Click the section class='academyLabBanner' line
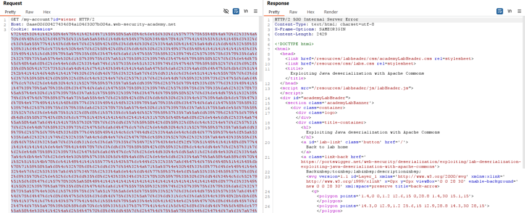 pos(330,102)
